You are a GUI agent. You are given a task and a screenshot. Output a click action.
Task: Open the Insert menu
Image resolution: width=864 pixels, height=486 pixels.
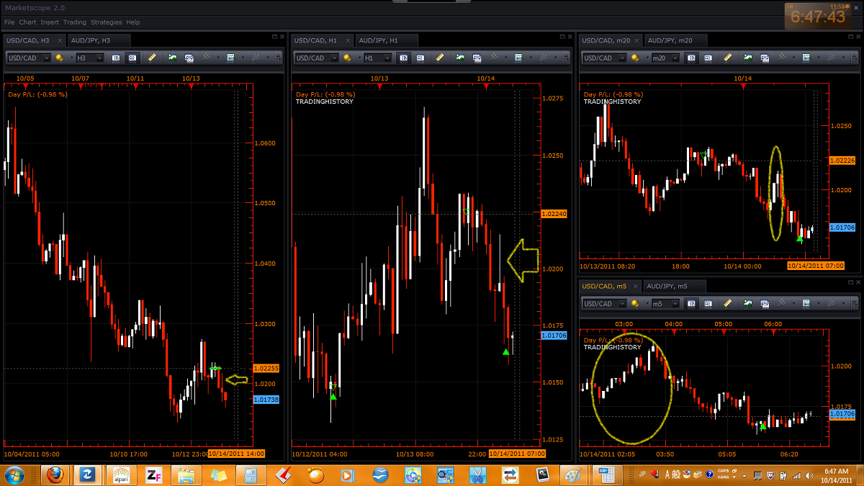[x=50, y=22]
